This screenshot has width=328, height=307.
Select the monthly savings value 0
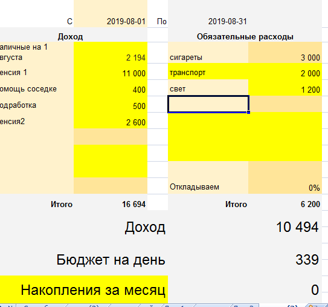pyautogui.click(x=315, y=290)
